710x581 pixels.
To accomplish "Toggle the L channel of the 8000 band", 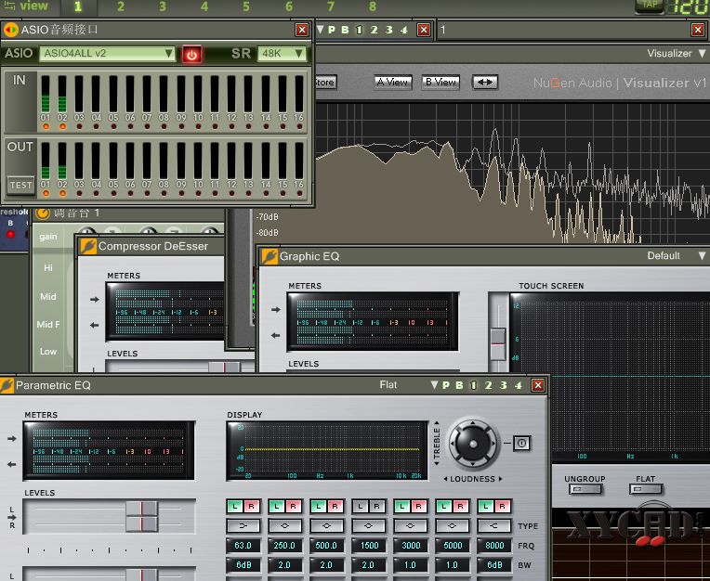I will pos(485,507).
